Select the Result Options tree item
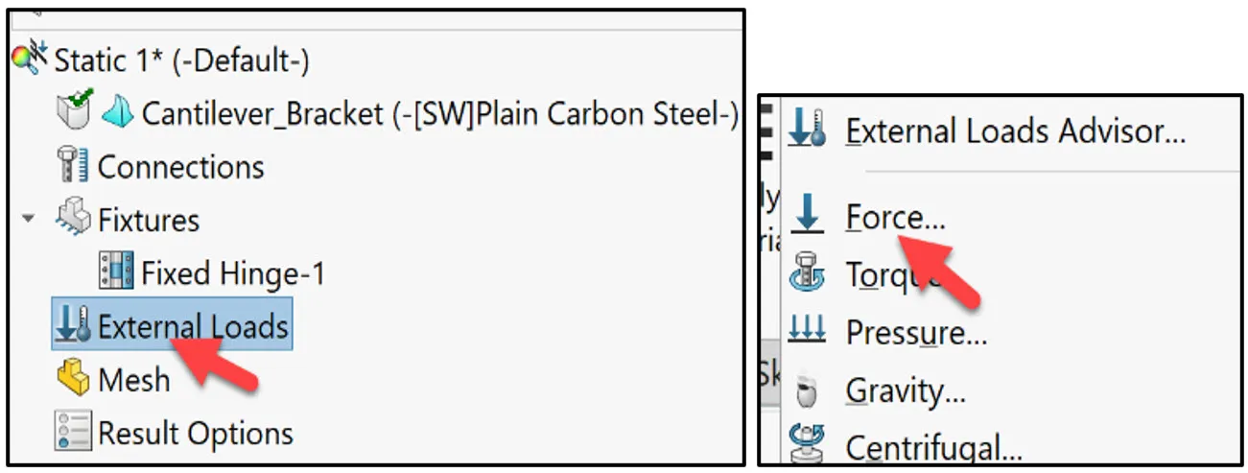This screenshot has width=1248, height=473. 195,434
